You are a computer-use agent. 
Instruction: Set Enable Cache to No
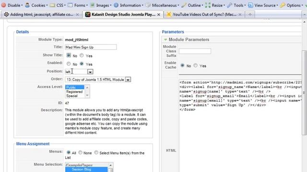pos(182,65)
